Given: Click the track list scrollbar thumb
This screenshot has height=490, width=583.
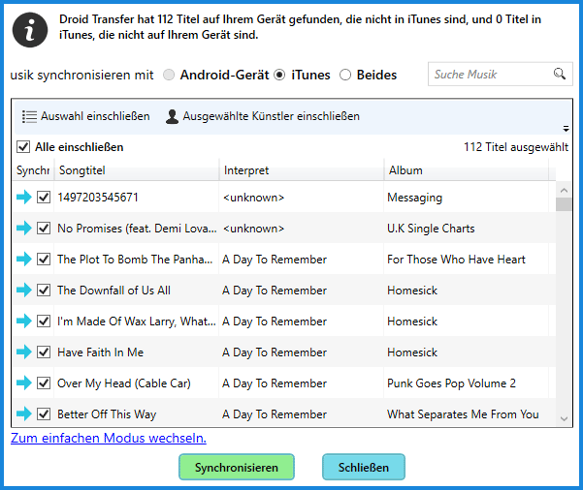Looking at the screenshot, I should coord(564,204).
